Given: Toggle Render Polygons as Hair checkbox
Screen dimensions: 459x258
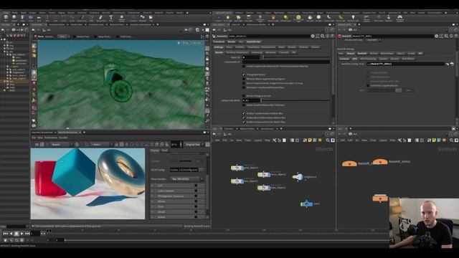Looking at the screenshot, I should click(244, 96).
